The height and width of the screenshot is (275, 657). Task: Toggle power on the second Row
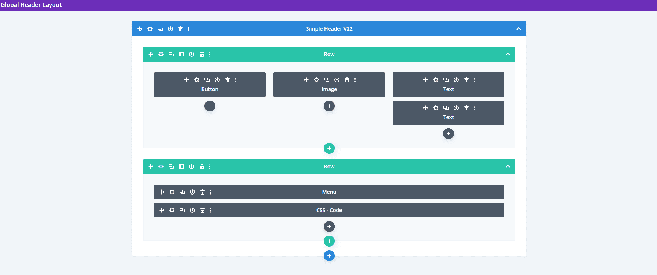pyautogui.click(x=192, y=166)
